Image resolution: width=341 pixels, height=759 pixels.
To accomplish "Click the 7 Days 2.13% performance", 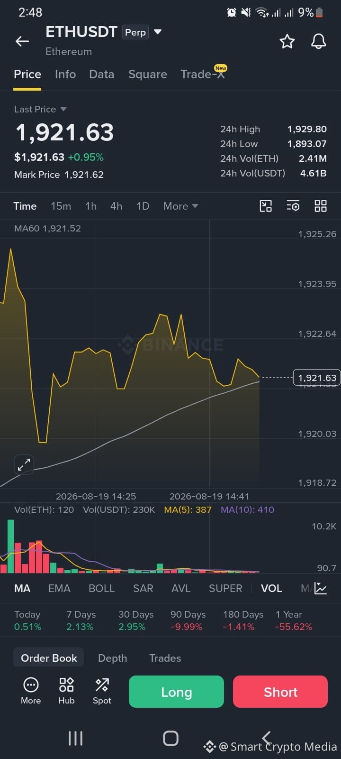I will (x=81, y=620).
